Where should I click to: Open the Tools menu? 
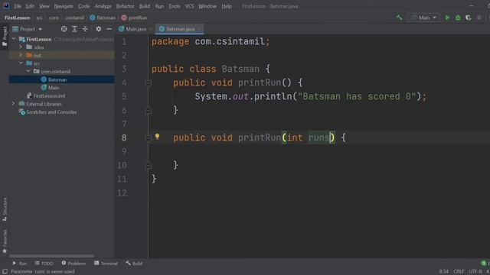point(174,6)
